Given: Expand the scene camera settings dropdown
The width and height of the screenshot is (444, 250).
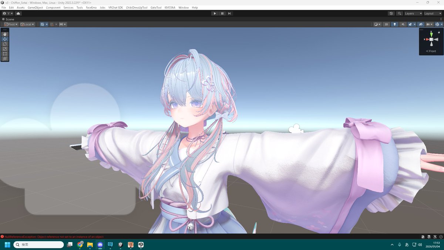Looking at the screenshot, I should 429,24.
